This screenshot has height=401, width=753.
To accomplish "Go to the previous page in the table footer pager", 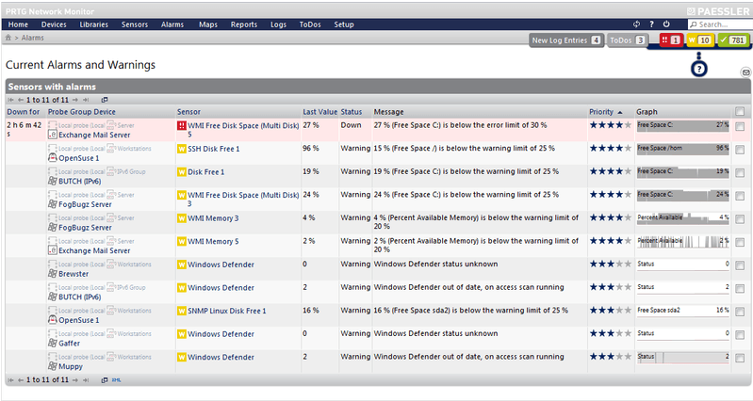I will point(21,380).
